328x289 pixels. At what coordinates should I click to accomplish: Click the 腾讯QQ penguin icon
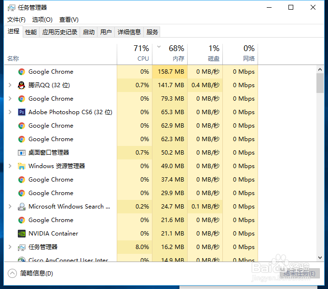(21, 85)
